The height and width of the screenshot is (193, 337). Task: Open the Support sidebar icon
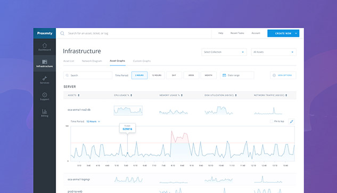click(x=45, y=95)
